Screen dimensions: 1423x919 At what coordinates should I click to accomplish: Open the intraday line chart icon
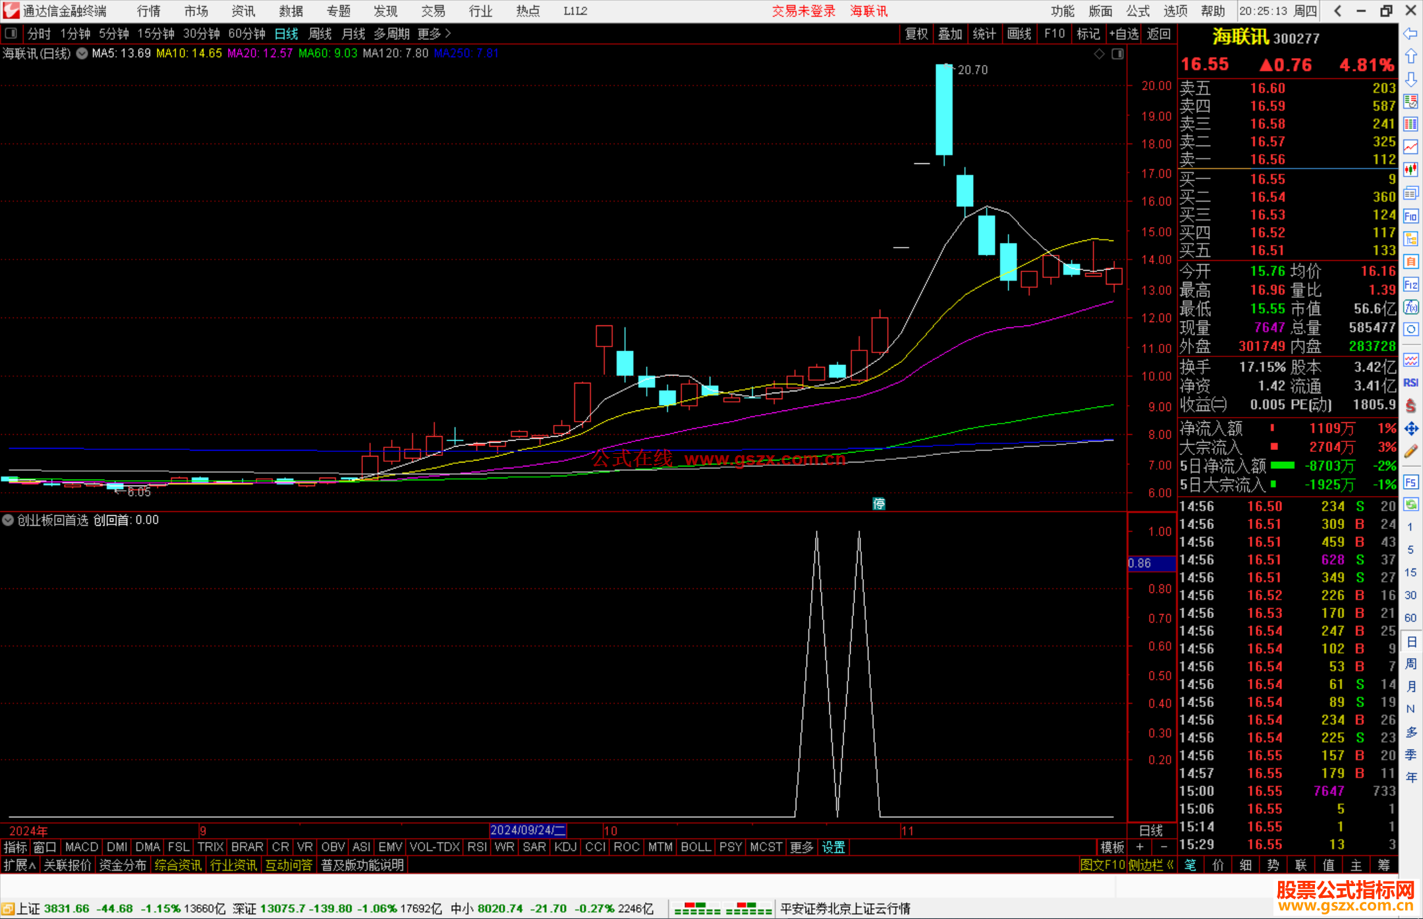coord(1410,147)
